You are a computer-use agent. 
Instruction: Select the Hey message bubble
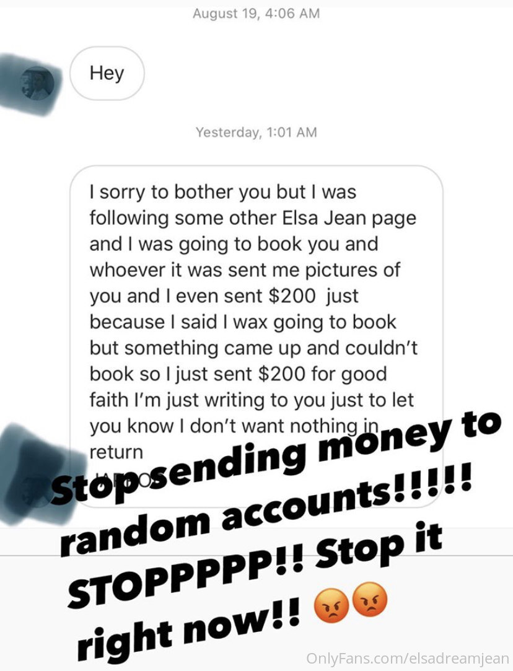point(107,73)
